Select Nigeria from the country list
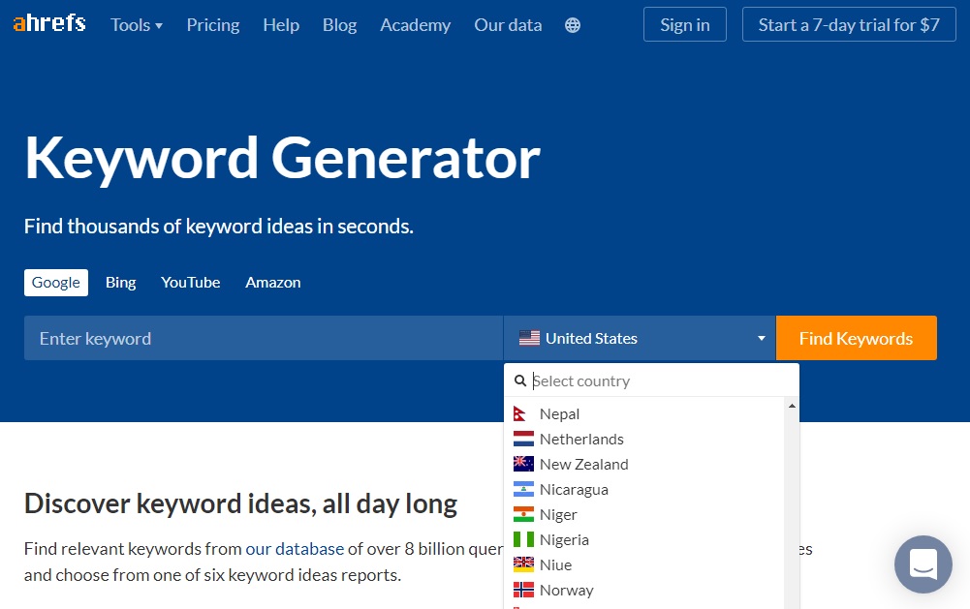This screenshot has width=970, height=609. click(564, 540)
